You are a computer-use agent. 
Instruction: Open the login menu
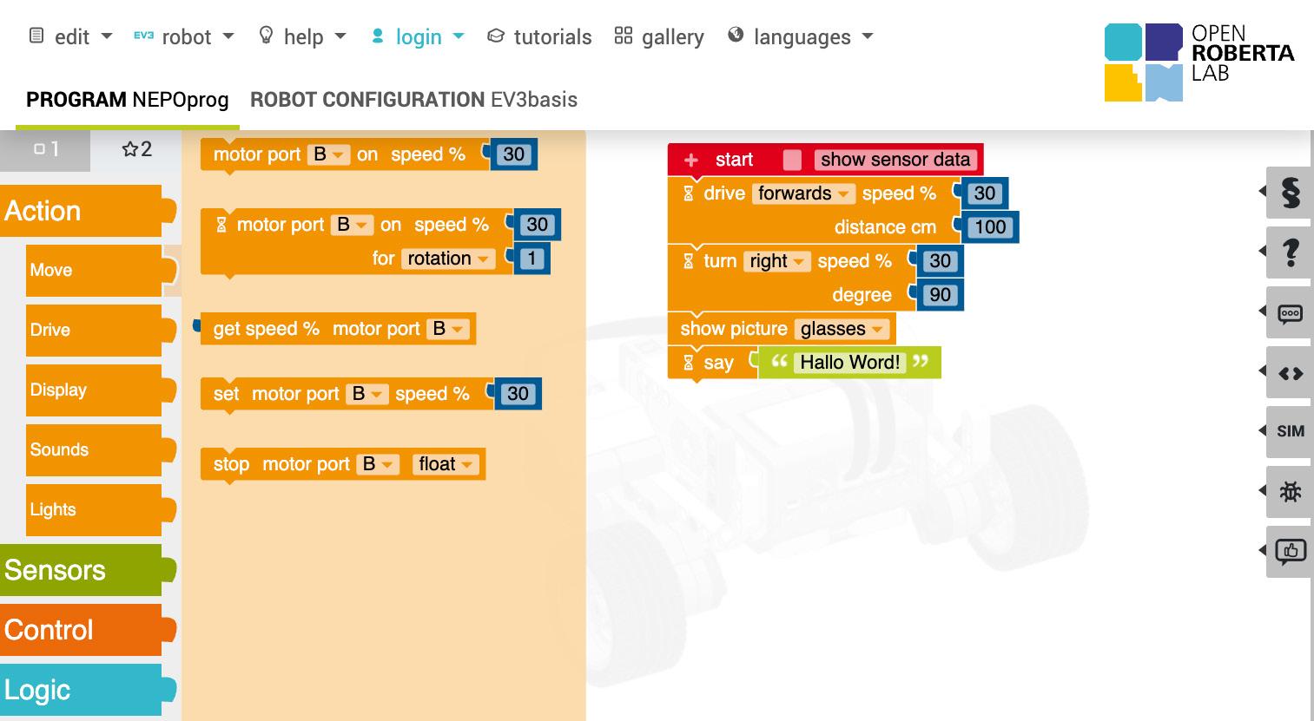click(x=418, y=36)
